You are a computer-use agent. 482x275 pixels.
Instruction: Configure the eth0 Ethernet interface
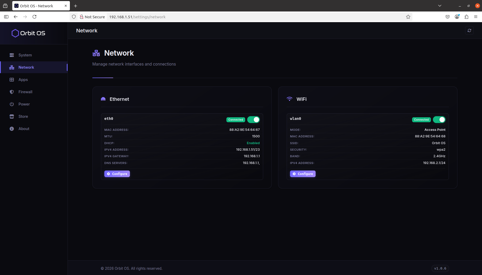(117, 173)
